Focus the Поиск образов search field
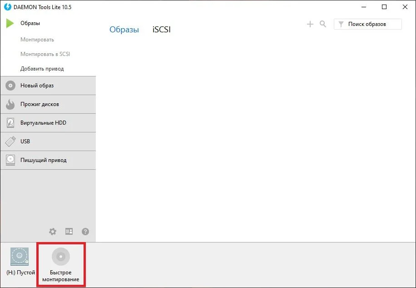This screenshot has height=288, width=416. pyautogui.click(x=368, y=24)
